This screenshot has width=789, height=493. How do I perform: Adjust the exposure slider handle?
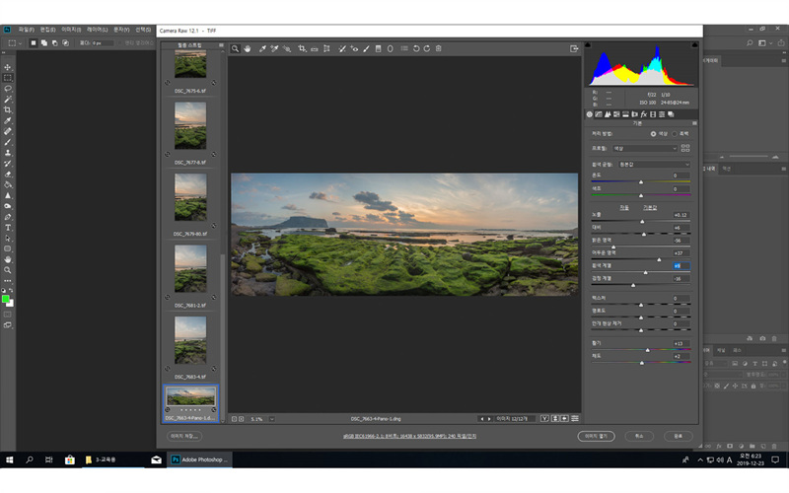tap(642, 221)
